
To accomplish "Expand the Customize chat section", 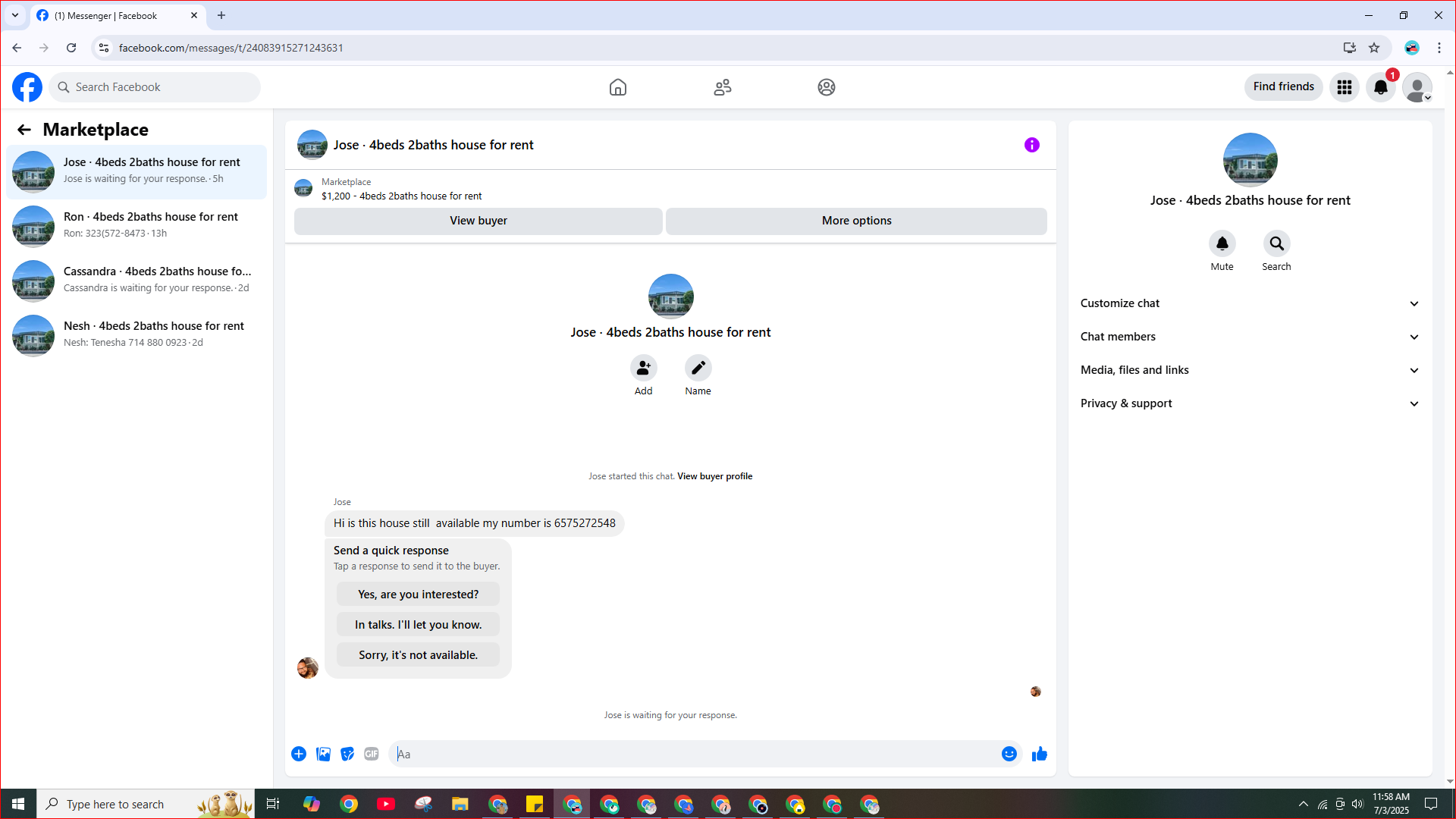I will tap(1250, 303).
